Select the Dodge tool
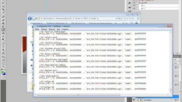 [3, 40]
